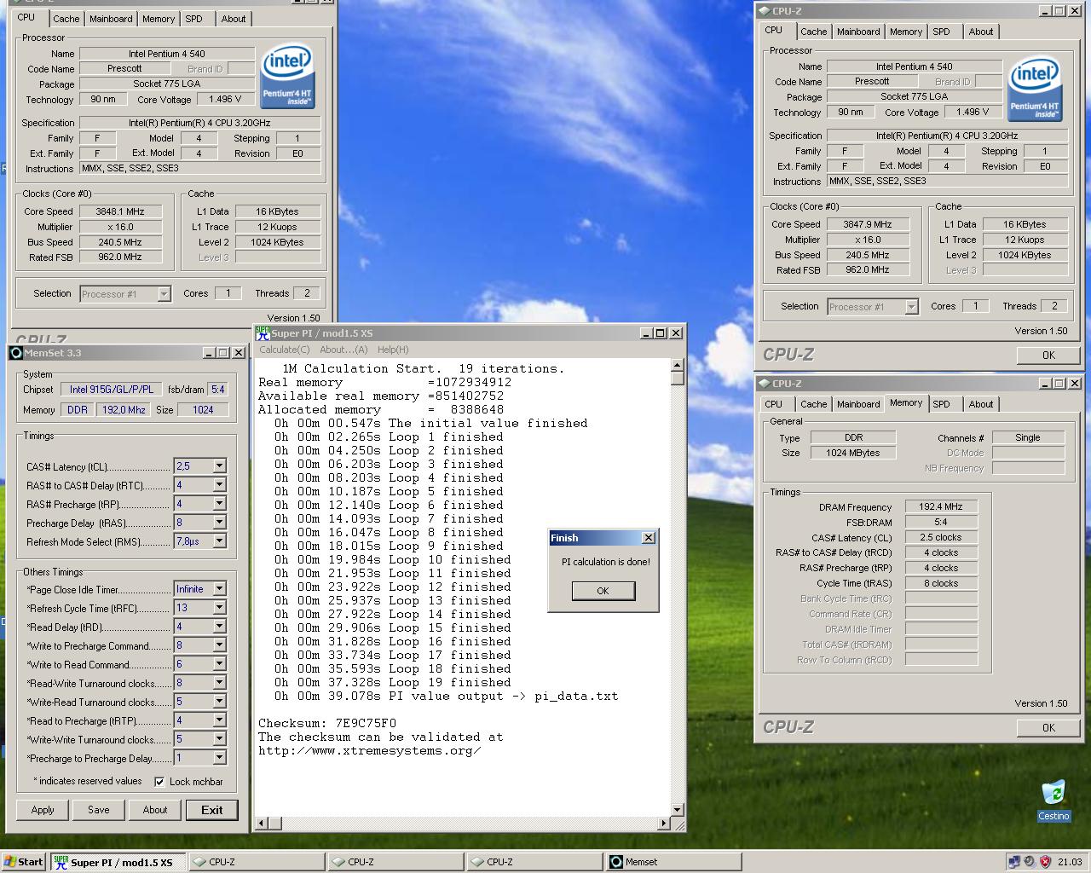Open the RAS# to CAS# Delay dropdown
The width and height of the screenshot is (1091, 873).
(x=219, y=485)
